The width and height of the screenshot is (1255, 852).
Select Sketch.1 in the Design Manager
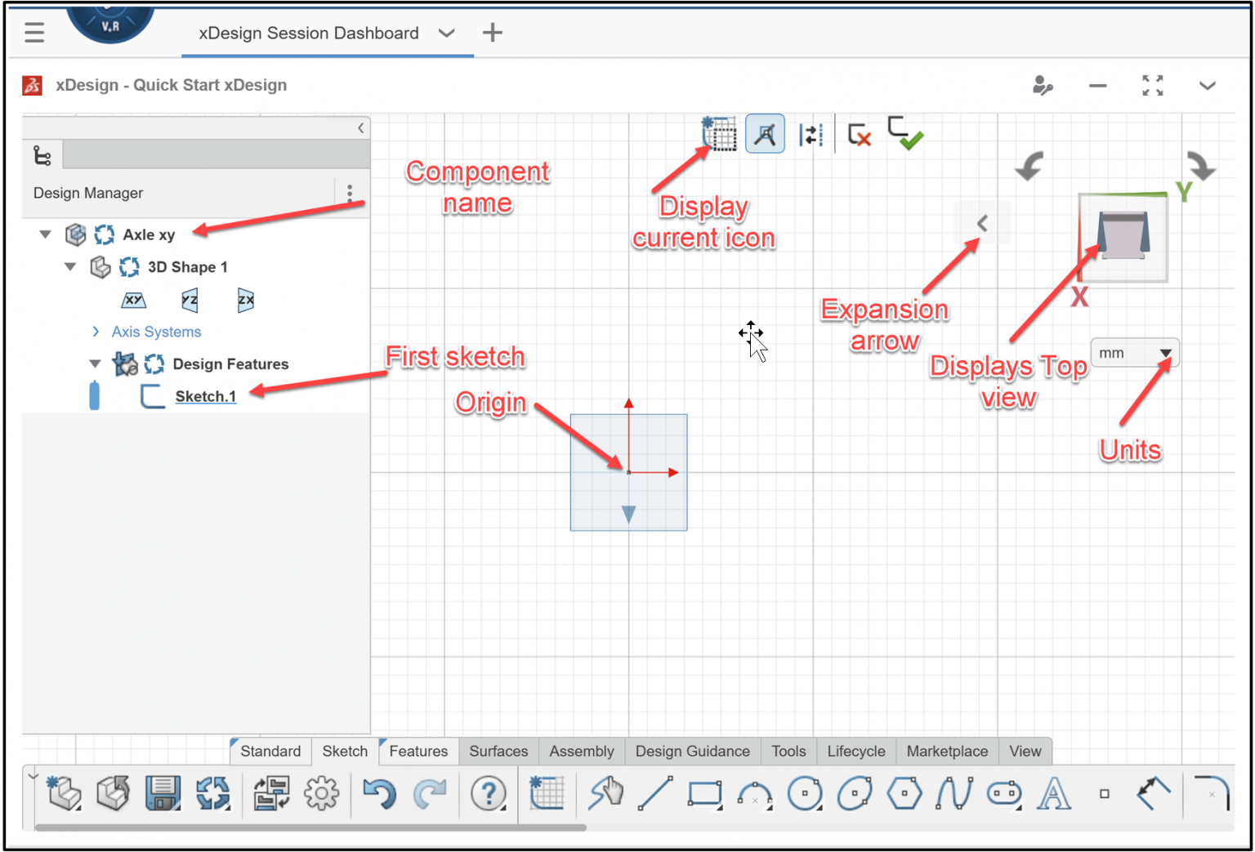click(x=205, y=396)
